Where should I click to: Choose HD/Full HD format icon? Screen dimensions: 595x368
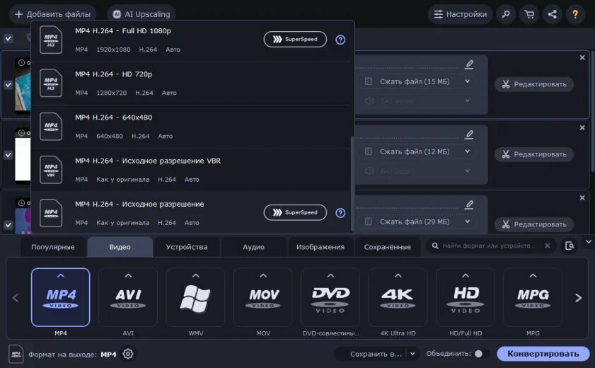point(466,297)
